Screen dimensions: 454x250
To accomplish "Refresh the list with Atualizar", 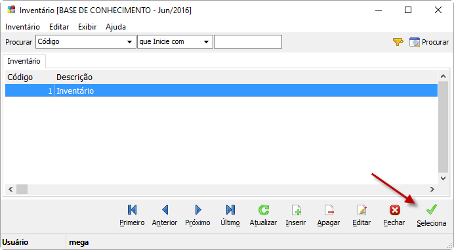I will [x=263, y=215].
